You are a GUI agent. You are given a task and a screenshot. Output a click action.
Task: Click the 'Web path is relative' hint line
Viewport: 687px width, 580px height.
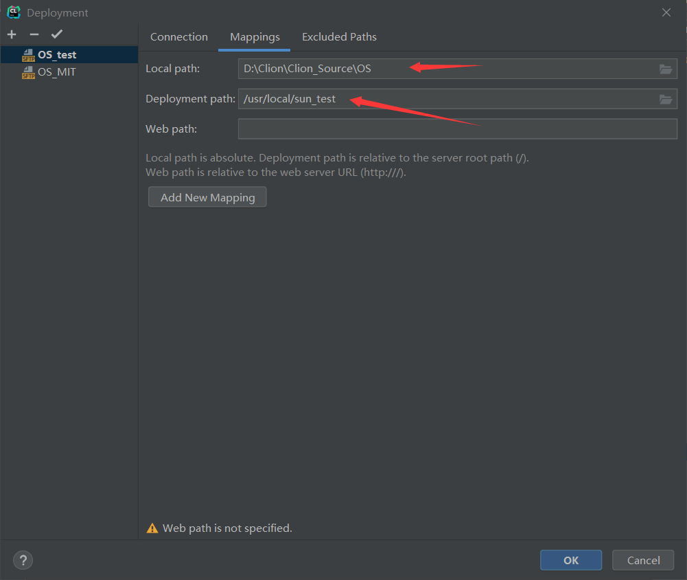pyautogui.click(x=276, y=172)
